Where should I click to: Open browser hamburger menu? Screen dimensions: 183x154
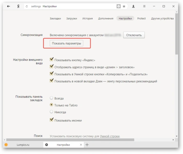pyautogui.click(x=144, y=6)
